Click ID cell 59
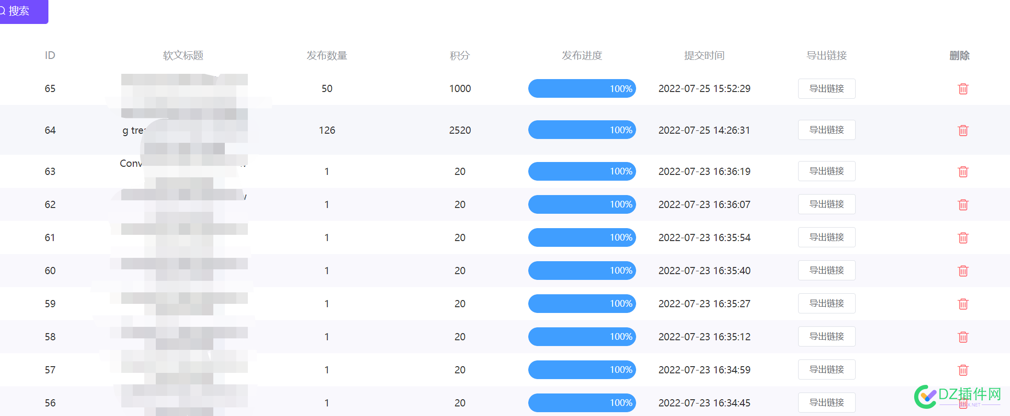The image size is (1010, 416). coord(50,304)
